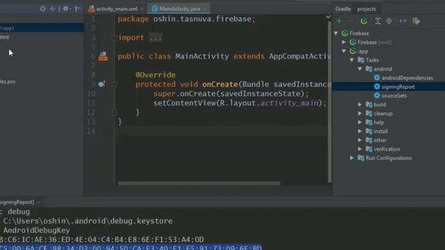Click the folded import ellipsis

pyautogui.click(x=156, y=37)
